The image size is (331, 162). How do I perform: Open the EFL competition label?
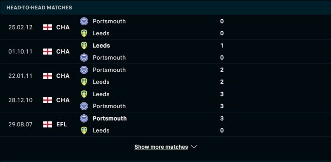(61, 124)
